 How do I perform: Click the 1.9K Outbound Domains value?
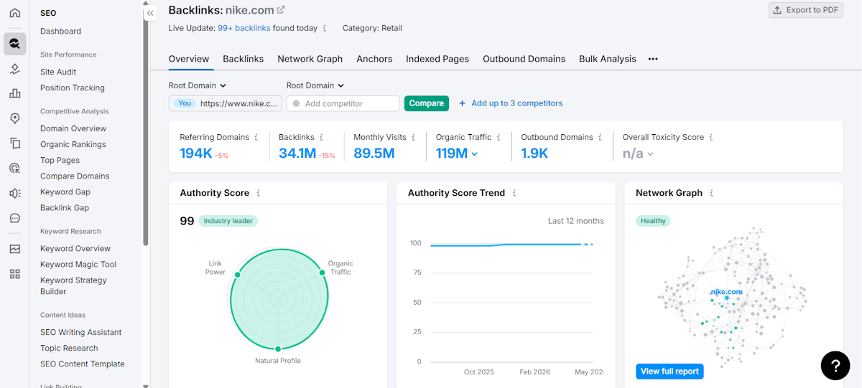pyautogui.click(x=534, y=153)
